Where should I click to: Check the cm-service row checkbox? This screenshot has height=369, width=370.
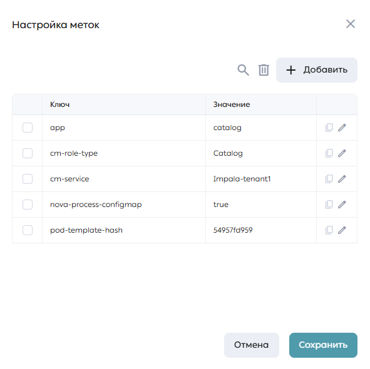pos(28,179)
